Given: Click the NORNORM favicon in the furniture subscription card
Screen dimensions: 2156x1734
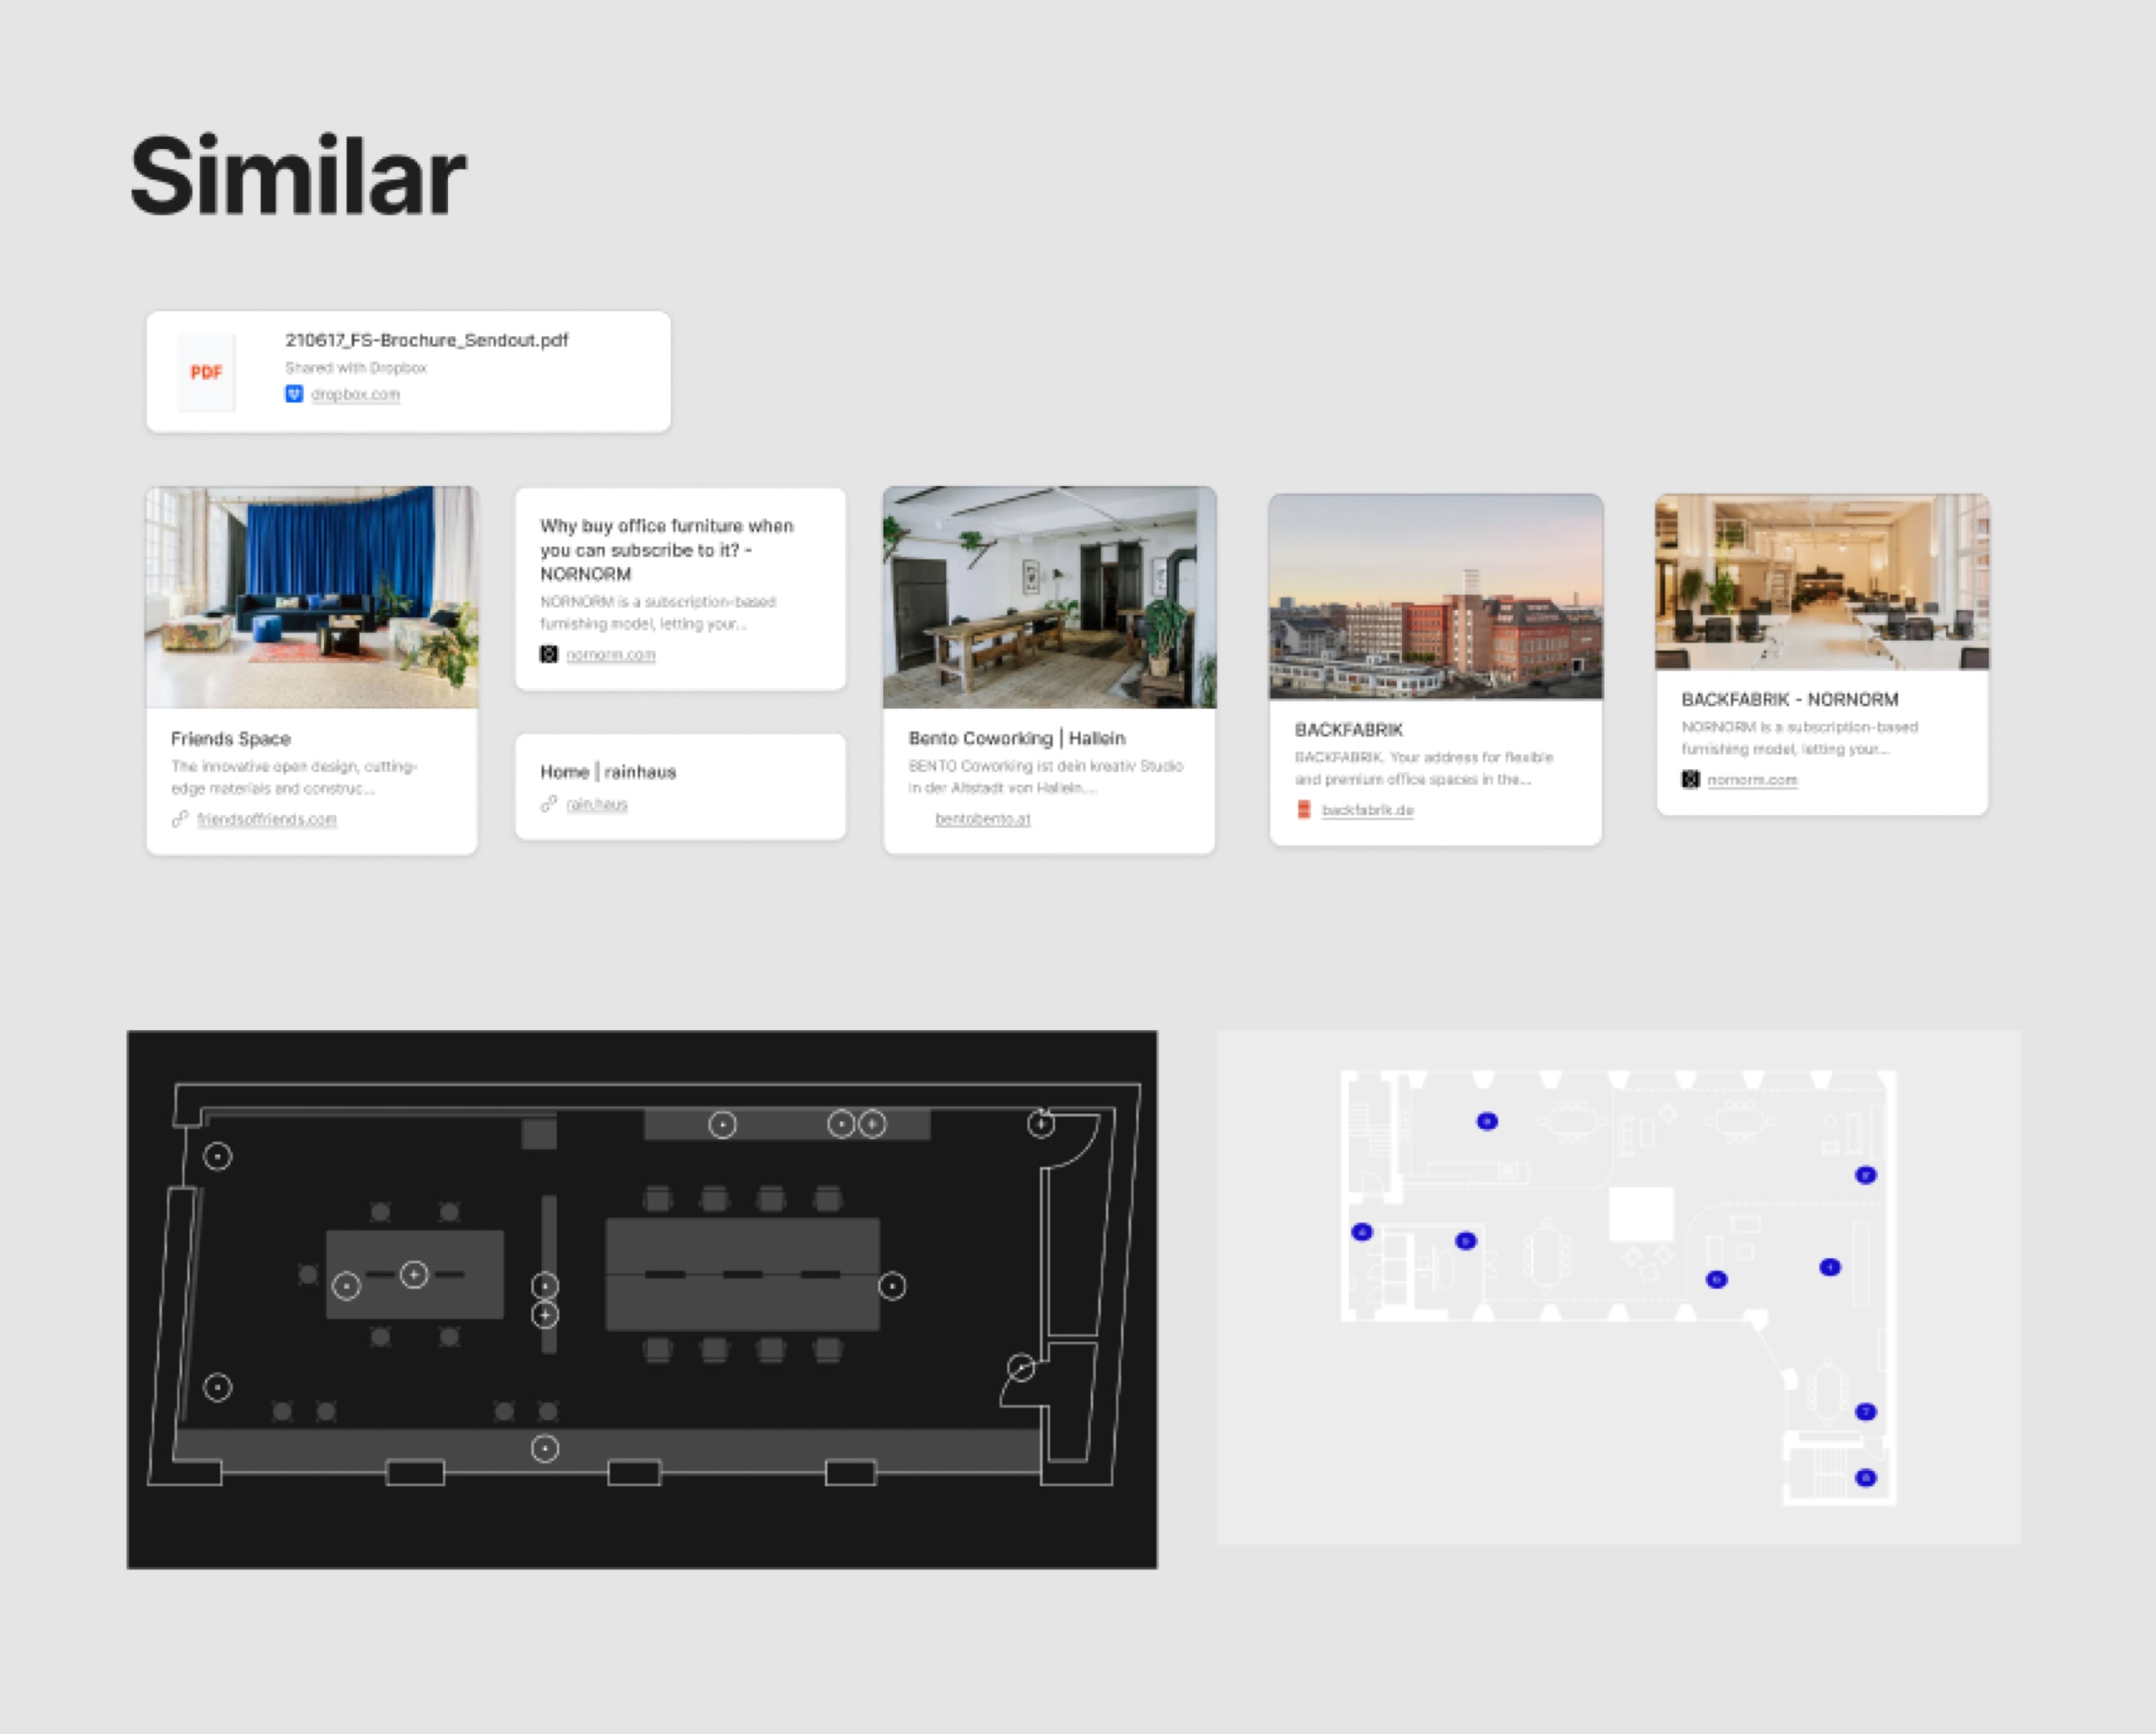Looking at the screenshot, I should coord(549,655).
